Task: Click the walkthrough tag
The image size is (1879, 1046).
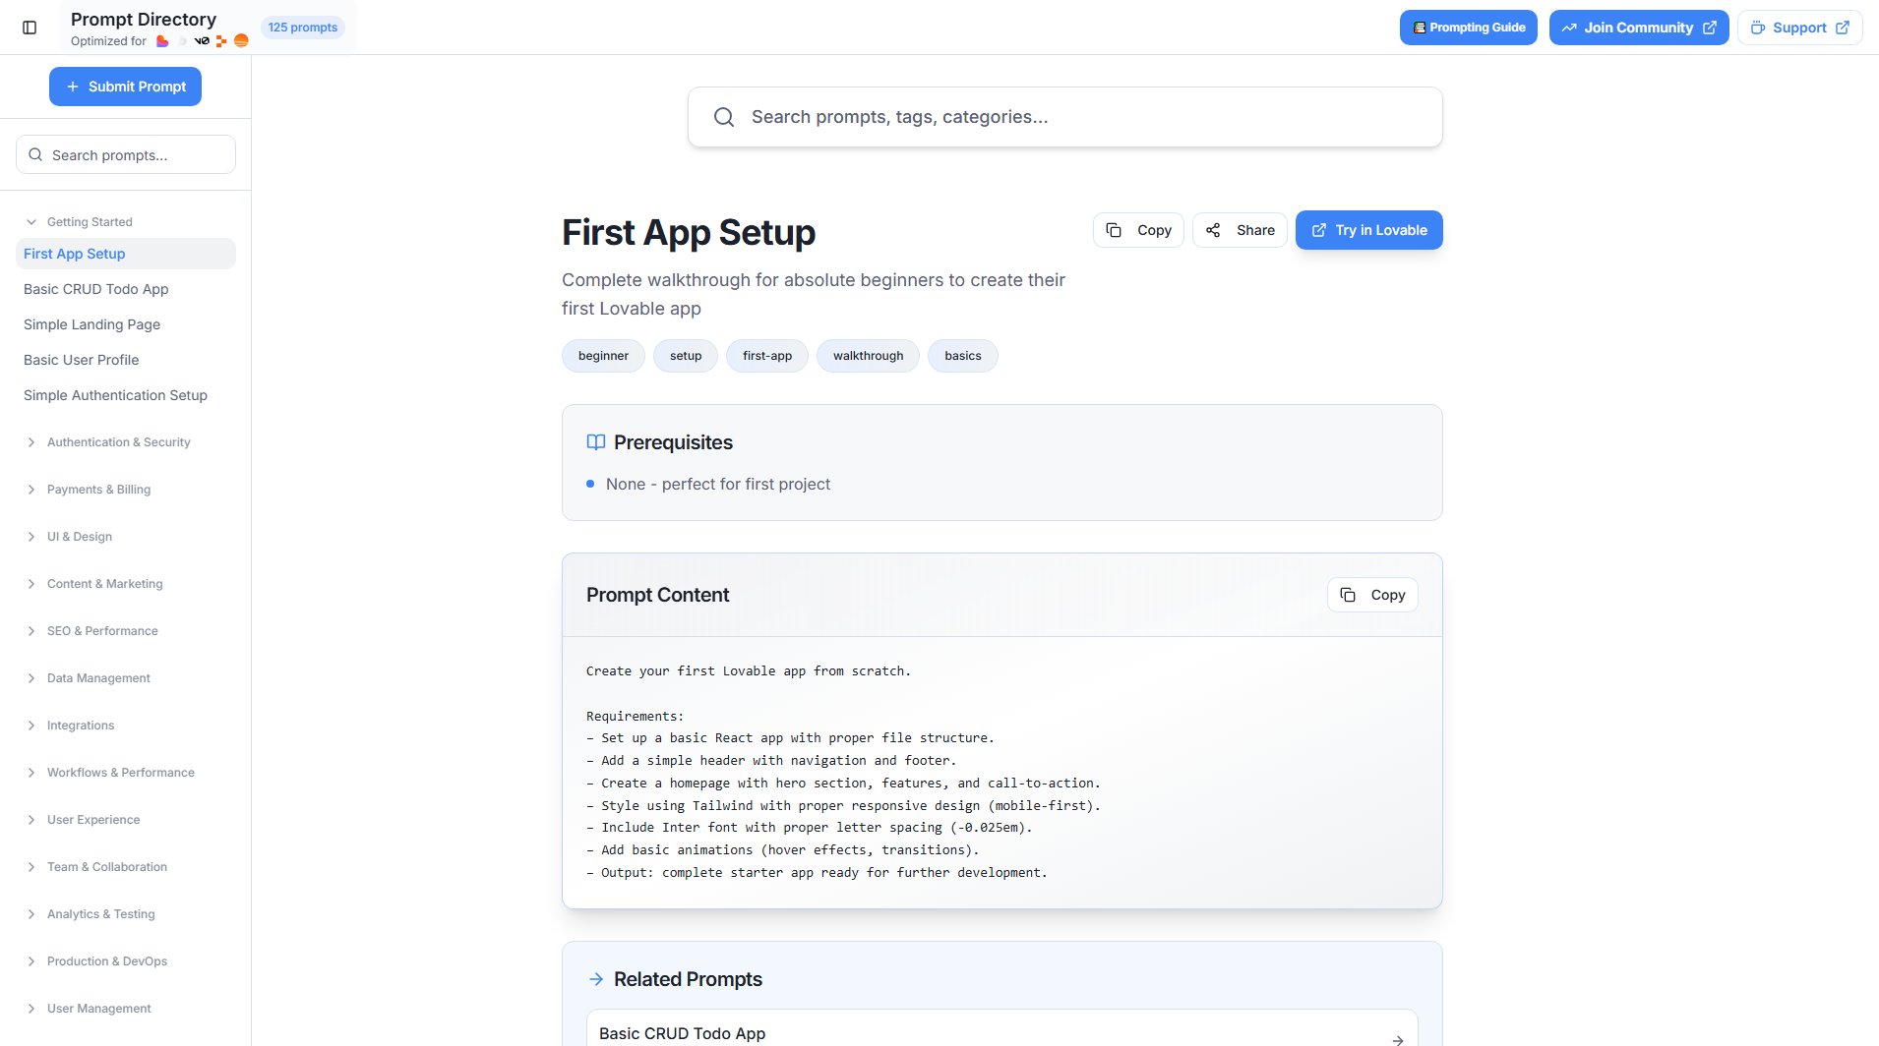Action: (868, 356)
